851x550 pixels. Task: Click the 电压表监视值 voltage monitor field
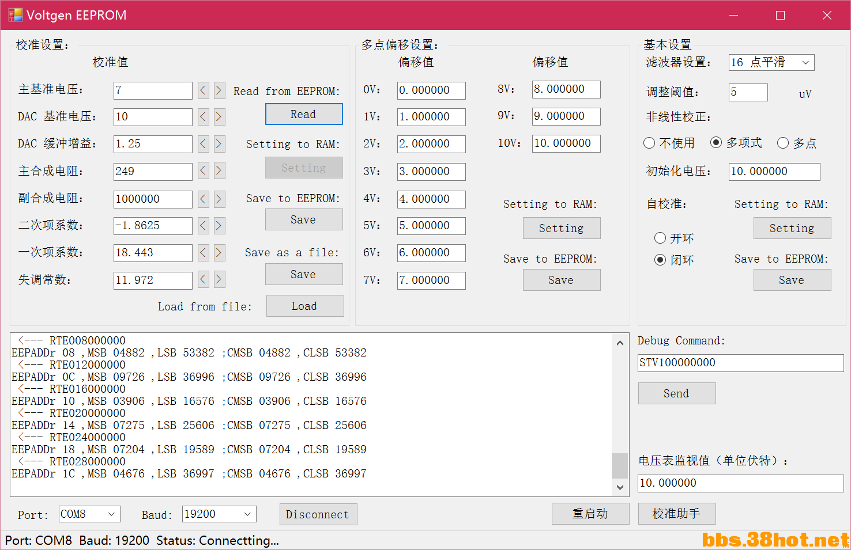741,483
